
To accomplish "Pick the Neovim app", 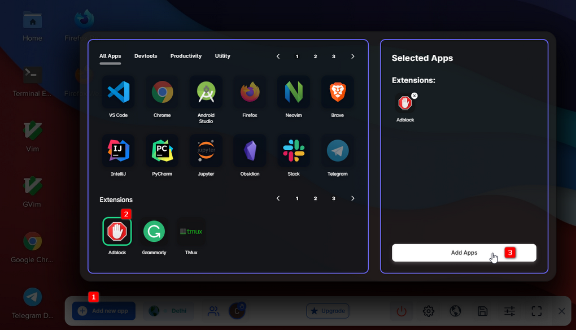I will pyautogui.click(x=294, y=92).
